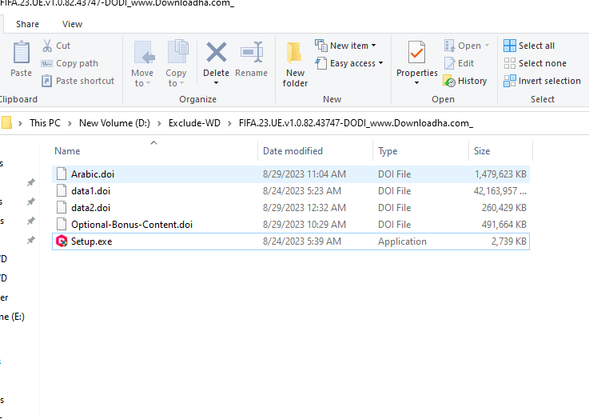The image size is (589, 419).
Task: Sort by Size column header
Action: (482, 150)
